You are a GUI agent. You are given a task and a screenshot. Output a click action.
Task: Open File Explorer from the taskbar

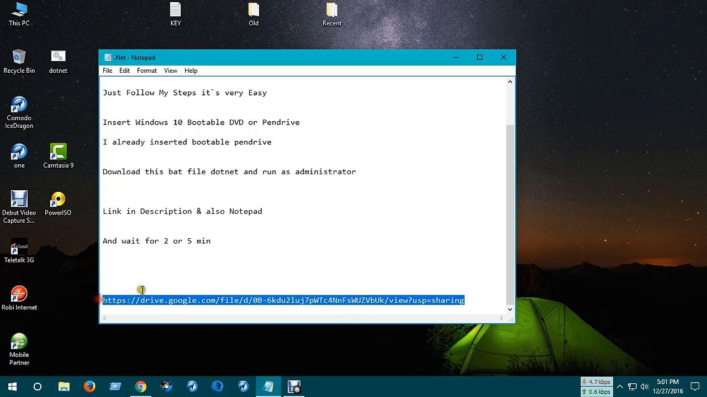tap(64, 387)
